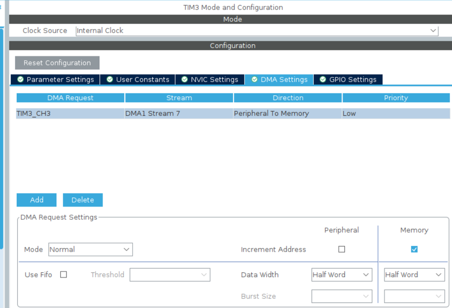This screenshot has width=452, height=308.
Task: Toggle the Peripheral Increment Address checkbox
Action: coord(342,249)
